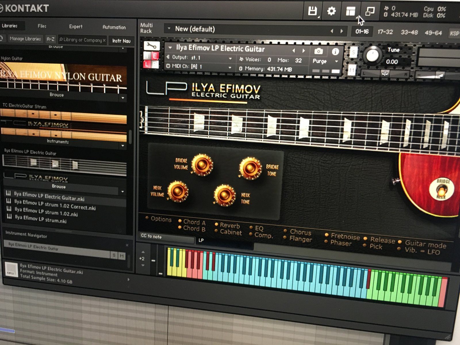Open Kontakt options gear icon

pyautogui.click(x=331, y=11)
